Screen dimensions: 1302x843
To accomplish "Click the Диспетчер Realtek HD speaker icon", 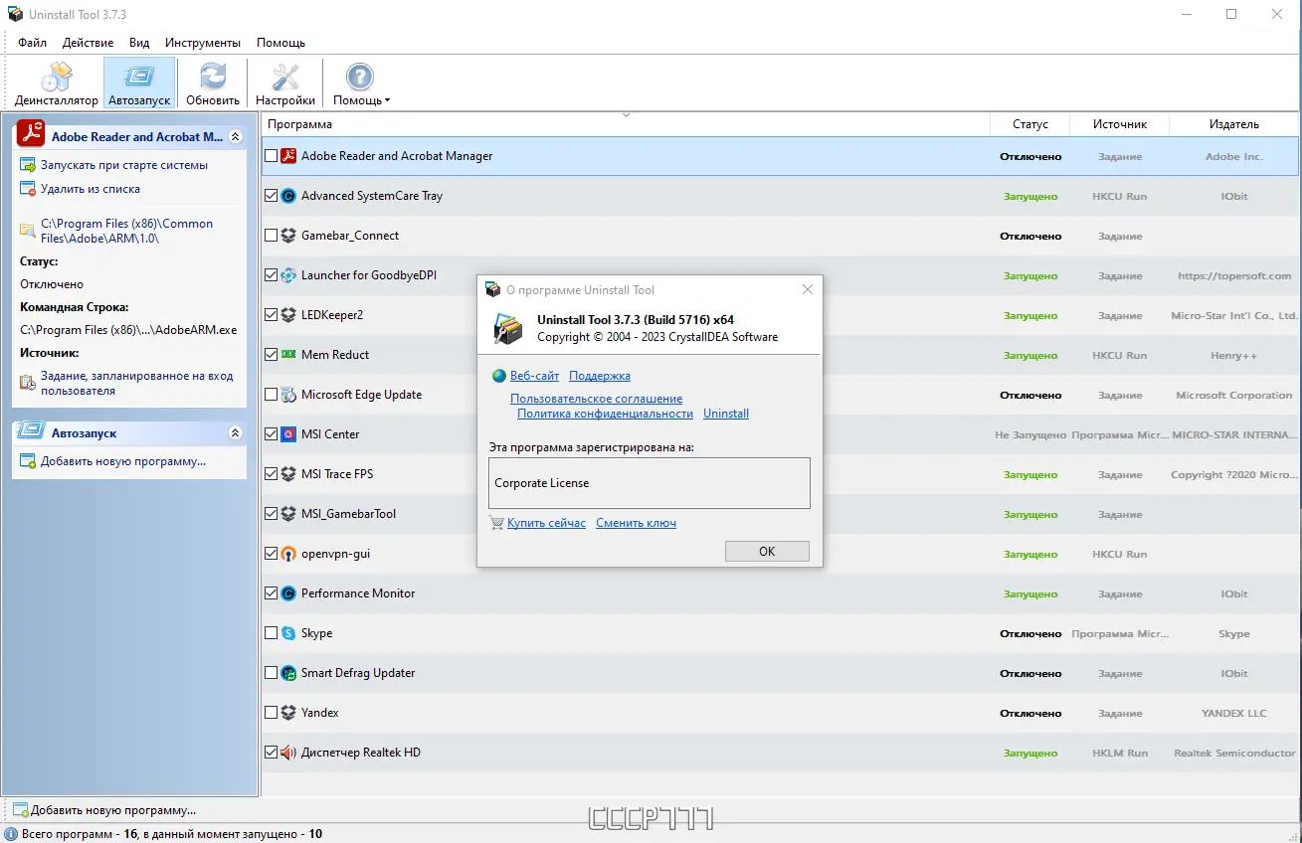I will pyautogui.click(x=289, y=753).
